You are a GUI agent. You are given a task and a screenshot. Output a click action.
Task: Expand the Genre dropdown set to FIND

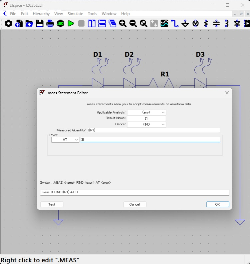(146, 124)
